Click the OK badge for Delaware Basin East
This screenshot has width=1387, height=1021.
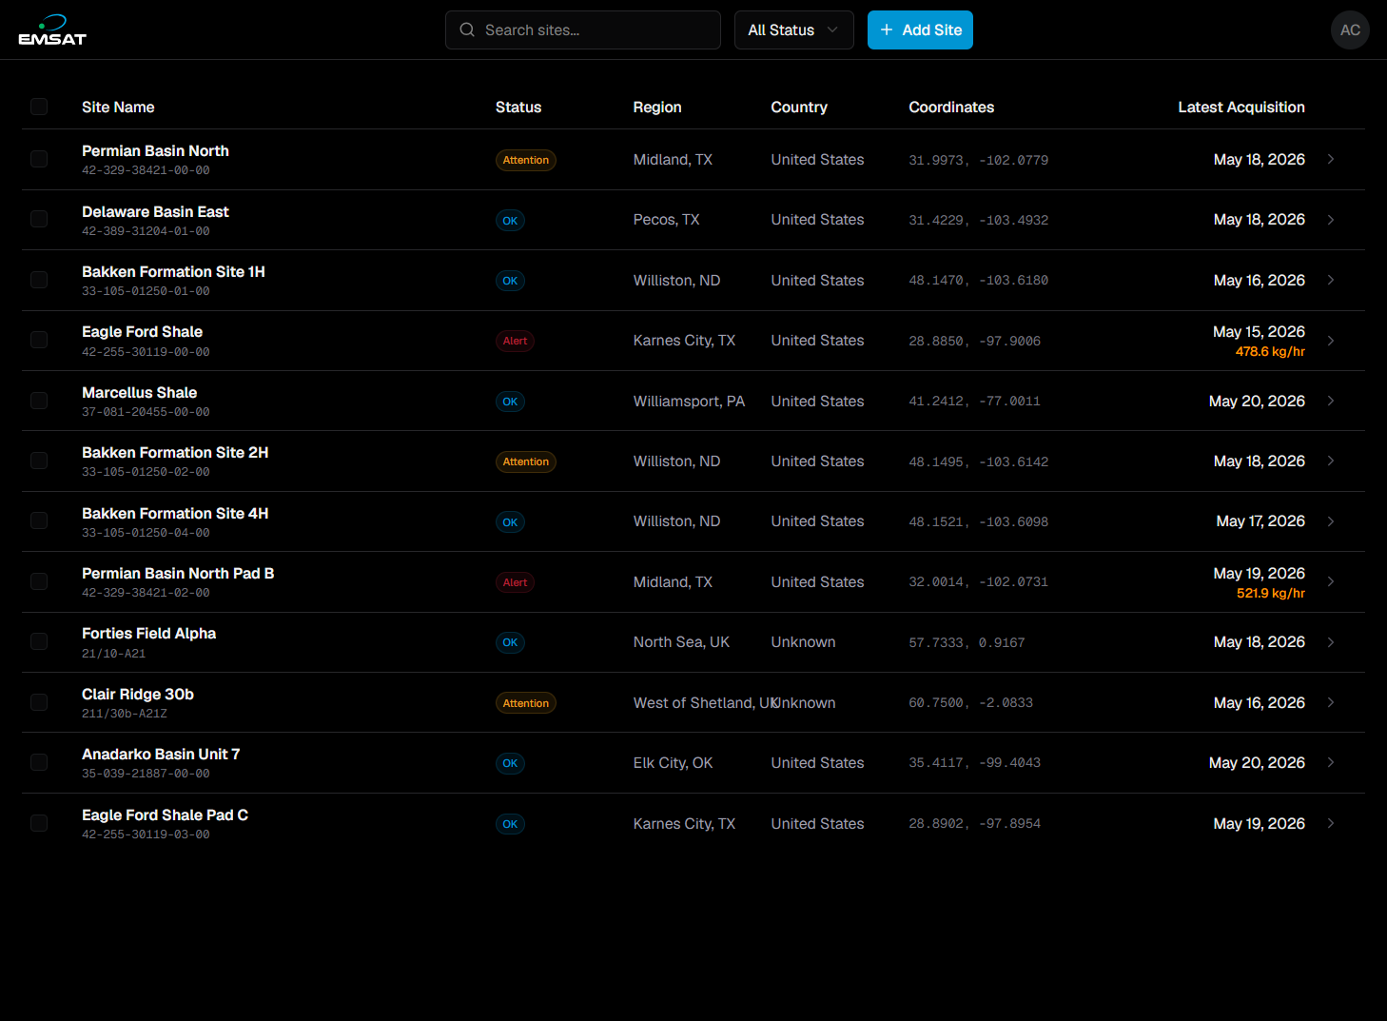pyautogui.click(x=510, y=221)
